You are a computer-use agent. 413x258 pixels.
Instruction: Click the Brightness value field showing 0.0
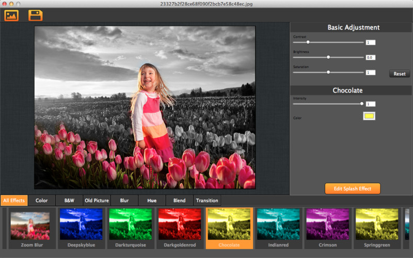point(370,57)
